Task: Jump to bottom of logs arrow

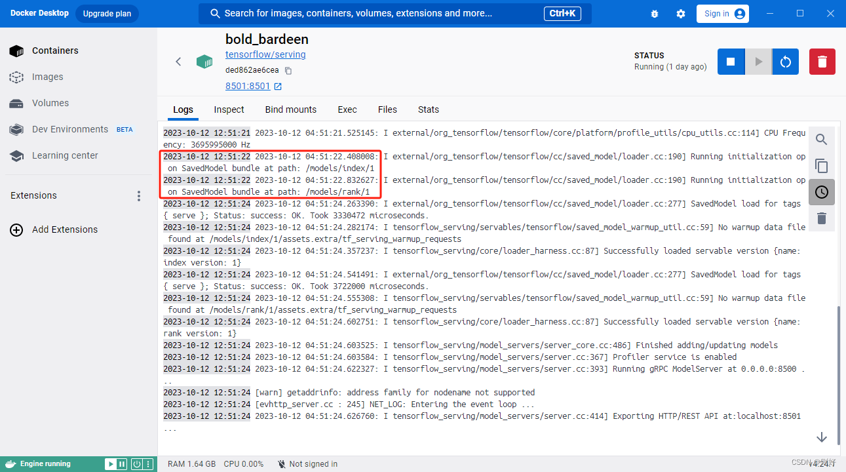Action: [x=822, y=437]
